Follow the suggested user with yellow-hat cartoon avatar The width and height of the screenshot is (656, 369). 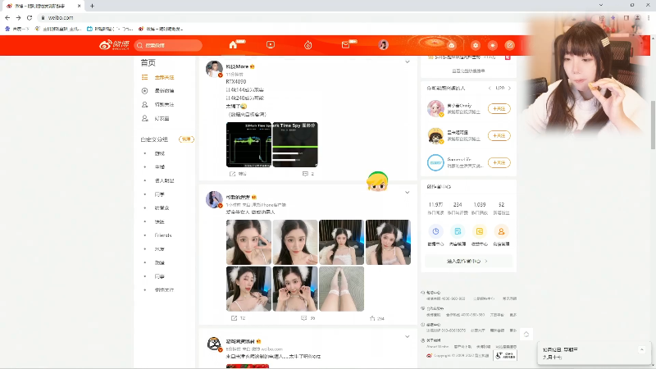coord(499,135)
